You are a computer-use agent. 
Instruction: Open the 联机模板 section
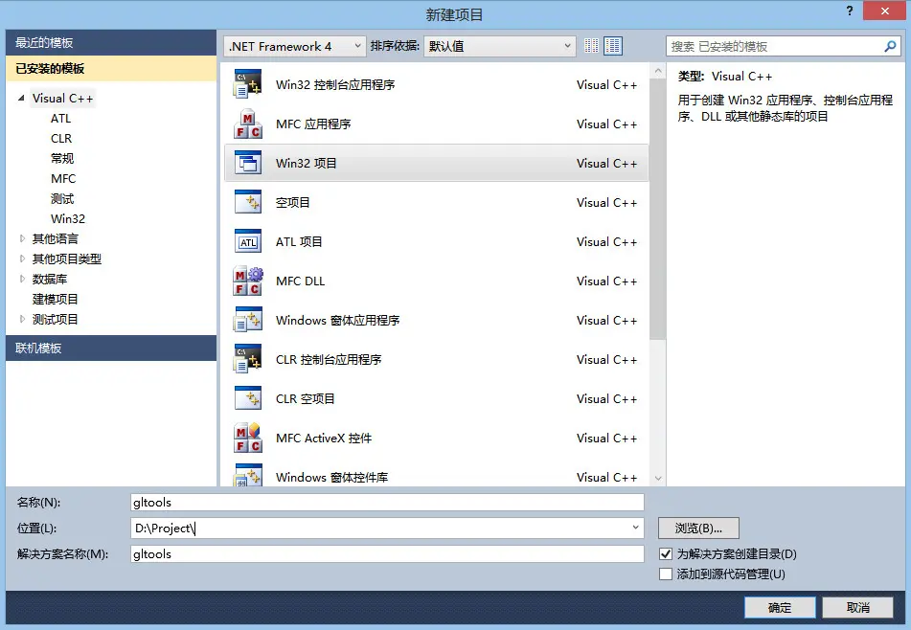pyautogui.click(x=111, y=348)
